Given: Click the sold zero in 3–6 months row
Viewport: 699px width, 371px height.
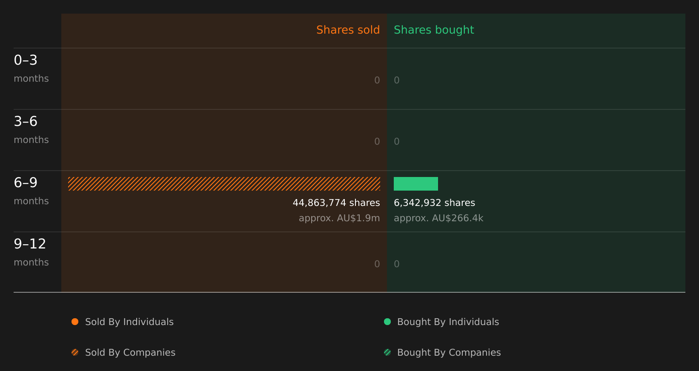Looking at the screenshot, I should (377, 142).
